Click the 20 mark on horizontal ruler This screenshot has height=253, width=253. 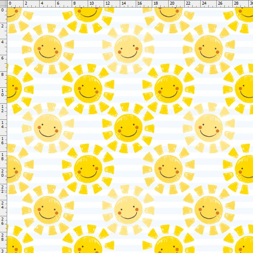click(172, 3)
